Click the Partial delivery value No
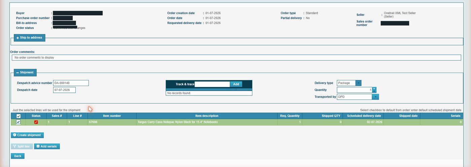Viewport: 471px width, 167px height. [308, 18]
